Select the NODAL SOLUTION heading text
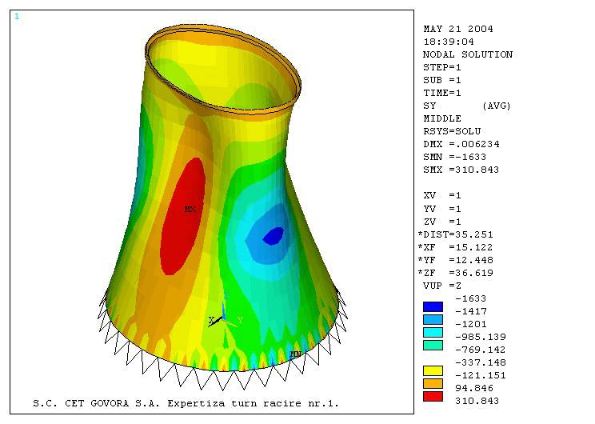Viewport: 595px width, 424px height. (x=467, y=54)
